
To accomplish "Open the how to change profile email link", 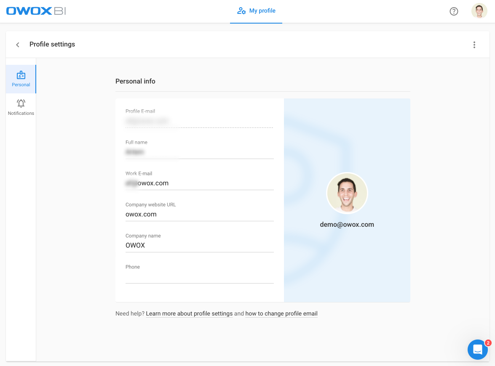I will tap(281, 313).
